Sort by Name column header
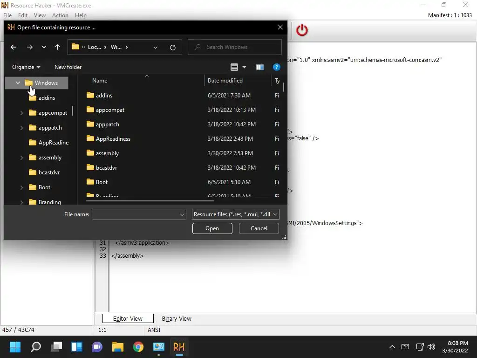477x358 pixels. click(100, 81)
